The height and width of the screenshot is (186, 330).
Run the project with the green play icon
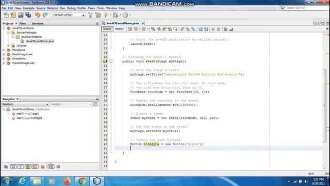[106, 15]
